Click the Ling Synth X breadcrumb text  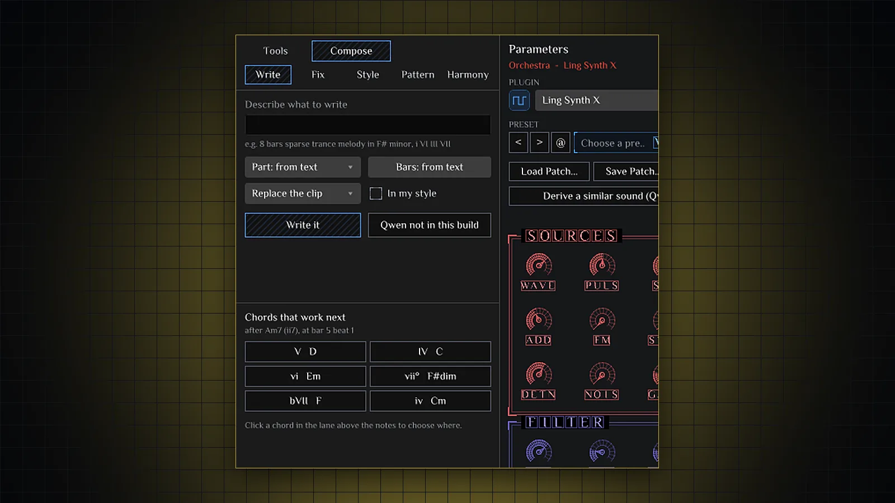pyautogui.click(x=590, y=65)
